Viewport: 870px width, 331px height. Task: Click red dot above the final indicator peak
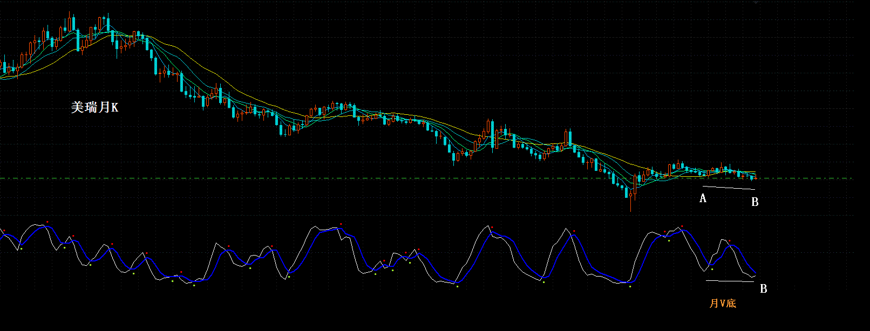pyautogui.click(x=729, y=241)
